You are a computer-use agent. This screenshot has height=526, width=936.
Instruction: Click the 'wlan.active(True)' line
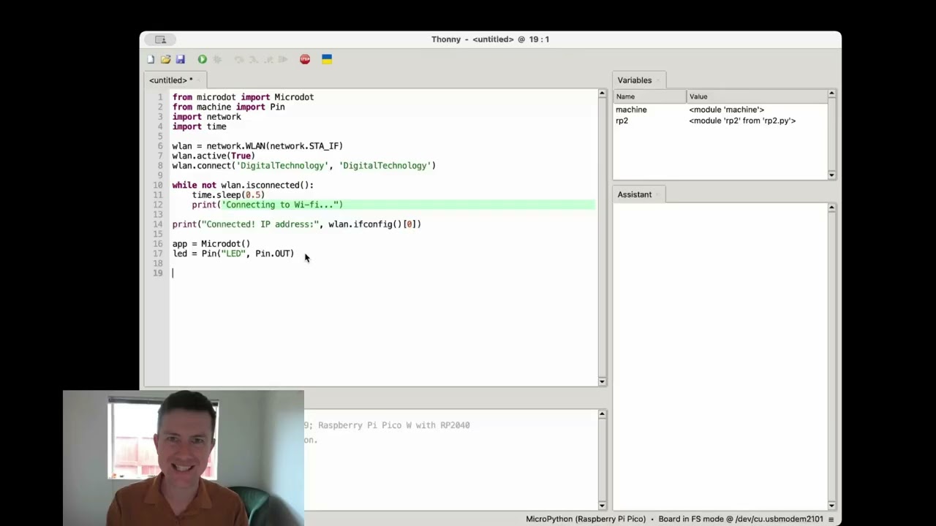214,156
